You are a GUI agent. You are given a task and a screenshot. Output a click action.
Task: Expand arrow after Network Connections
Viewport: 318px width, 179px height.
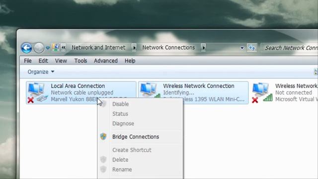pyautogui.click(x=203, y=48)
